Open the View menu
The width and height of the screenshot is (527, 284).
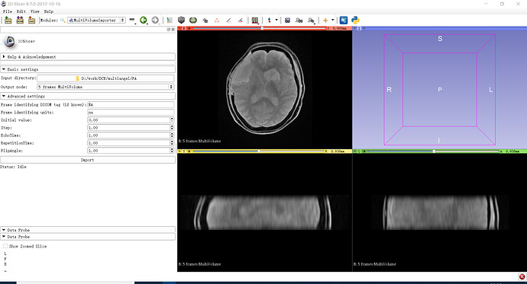pos(35,11)
